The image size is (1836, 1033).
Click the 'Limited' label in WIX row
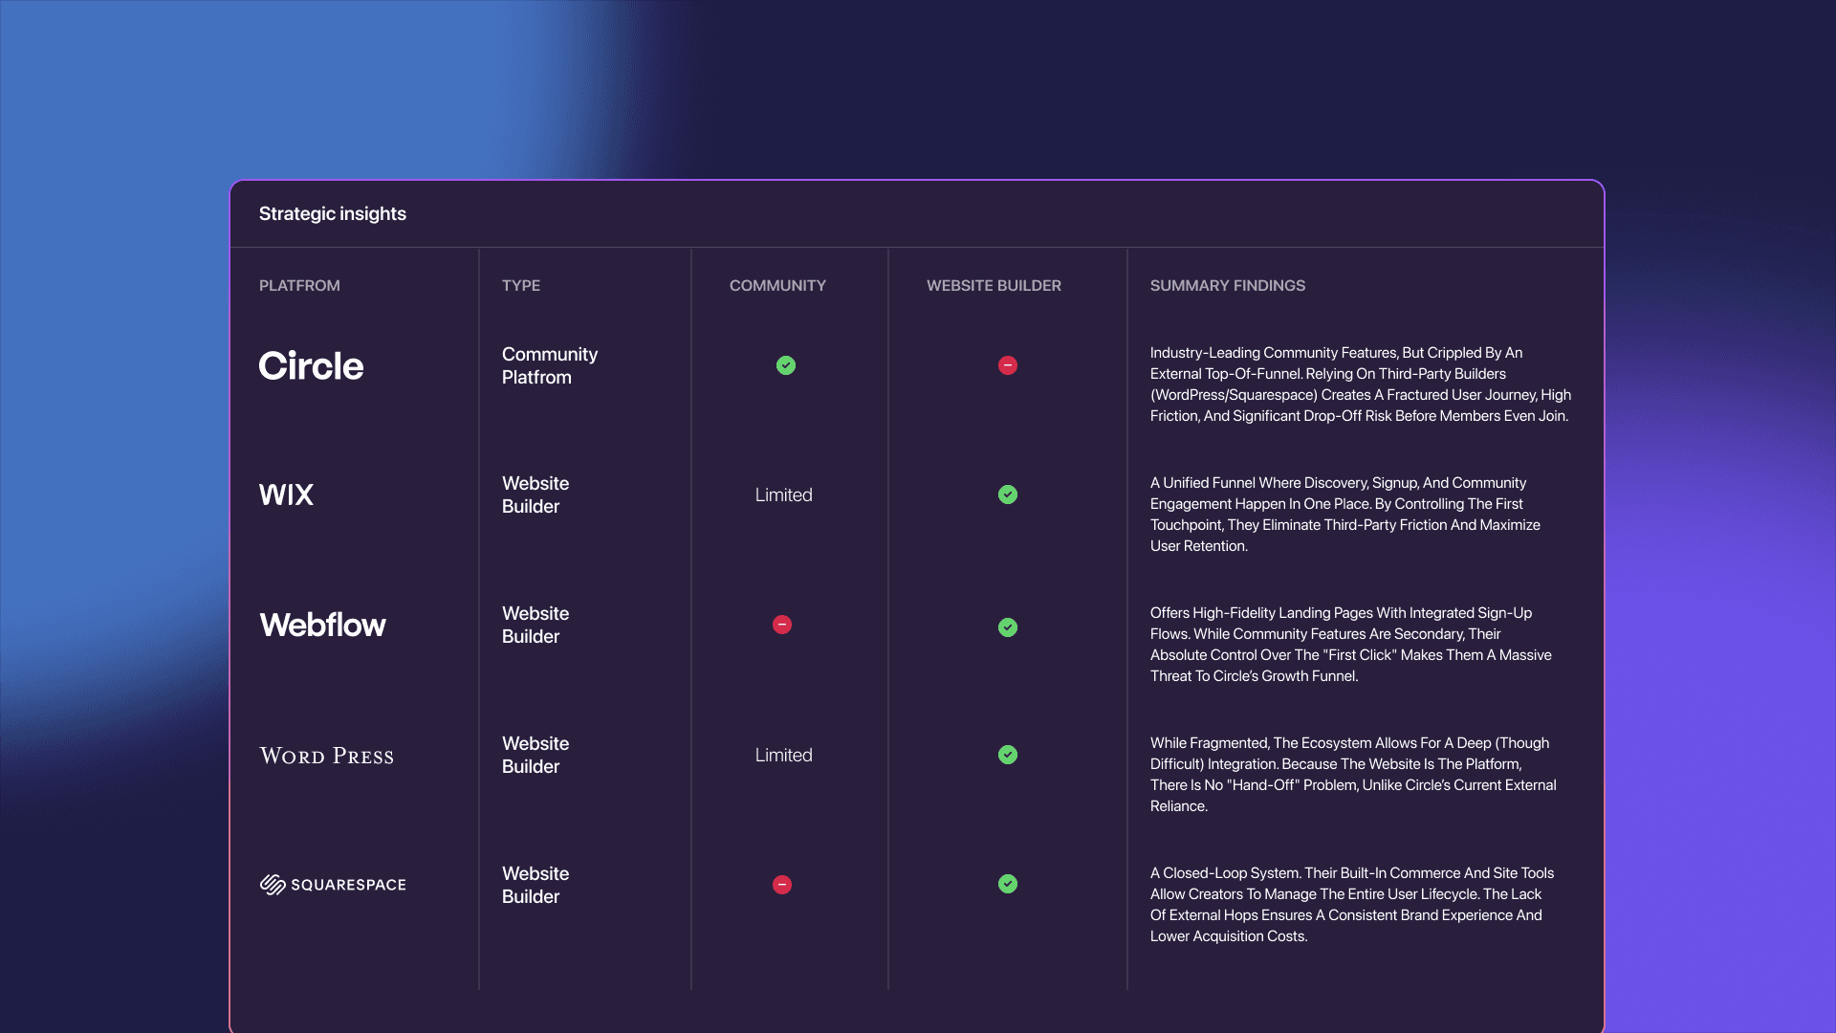[x=783, y=495]
